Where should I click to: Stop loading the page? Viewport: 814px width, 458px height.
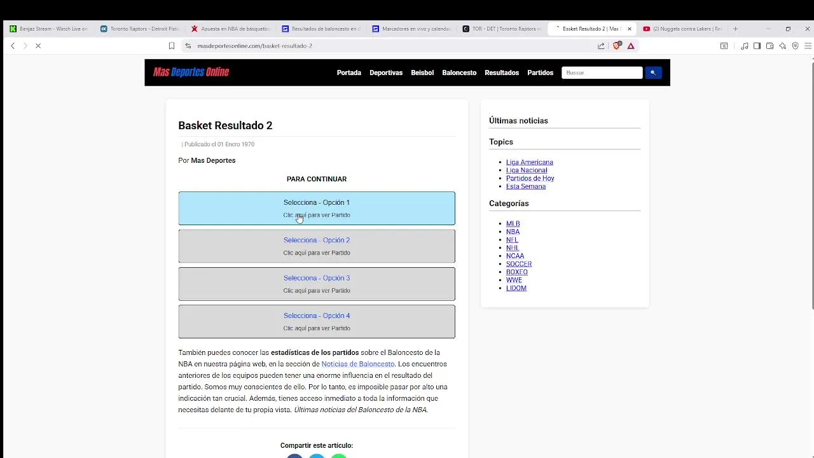coord(38,46)
